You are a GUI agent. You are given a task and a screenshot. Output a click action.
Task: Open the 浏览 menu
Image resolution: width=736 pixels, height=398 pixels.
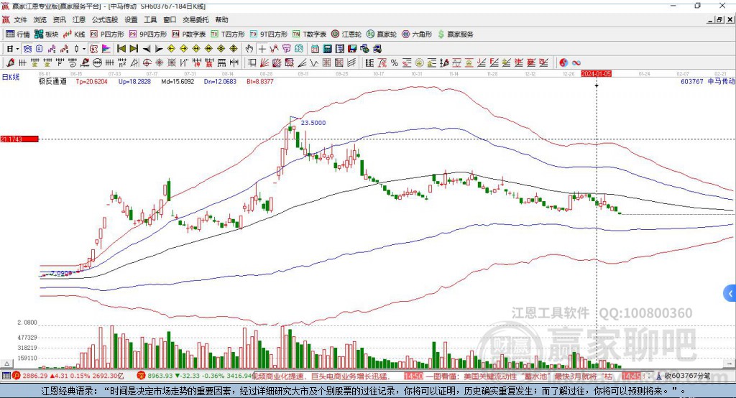point(40,19)
